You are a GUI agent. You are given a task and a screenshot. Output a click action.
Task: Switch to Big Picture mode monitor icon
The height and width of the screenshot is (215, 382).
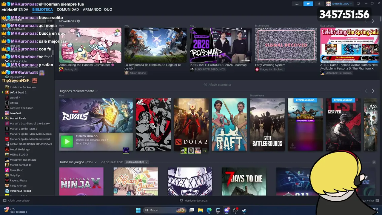[x=358, y=4]
